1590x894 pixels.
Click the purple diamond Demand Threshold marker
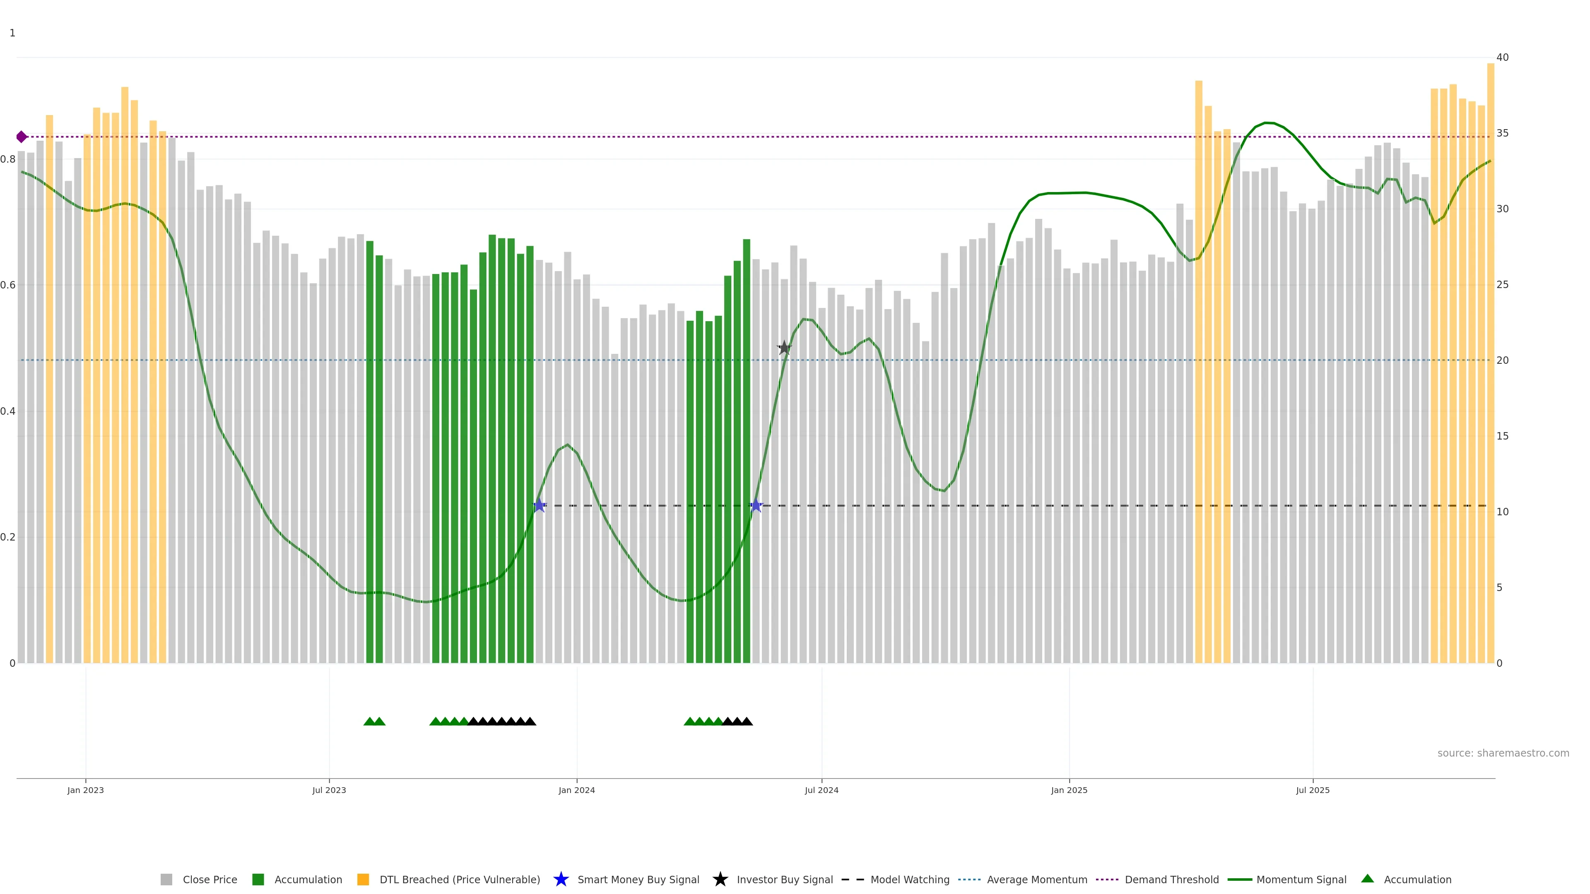pyautogui.click(x=22, y=137)
